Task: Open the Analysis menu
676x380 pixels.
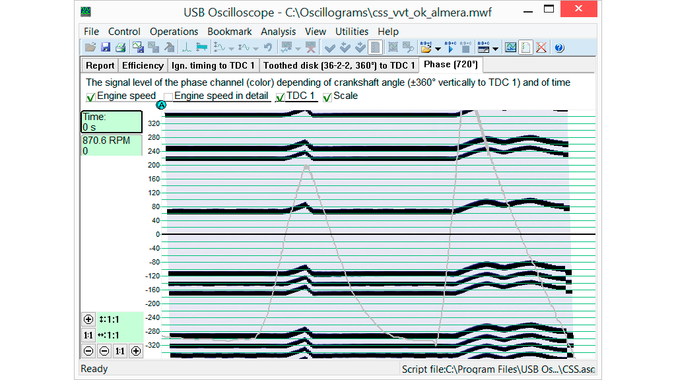Action: click(x=278, y=32)
